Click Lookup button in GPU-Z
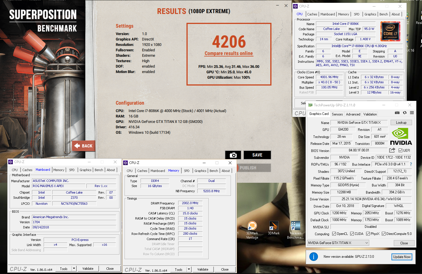The height and width of the screenshot is (274, 422). [x=401, y=123]
